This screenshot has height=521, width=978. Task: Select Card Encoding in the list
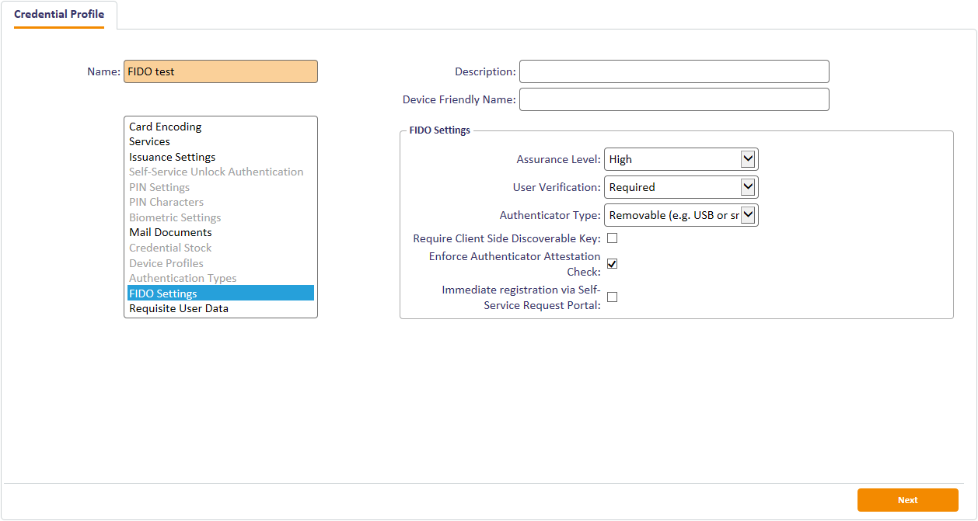coord(165,127)
